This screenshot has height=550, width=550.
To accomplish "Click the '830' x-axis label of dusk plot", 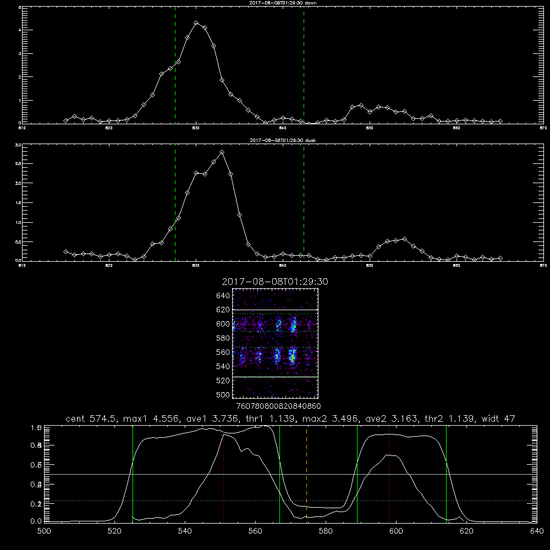I will (196, 266).
